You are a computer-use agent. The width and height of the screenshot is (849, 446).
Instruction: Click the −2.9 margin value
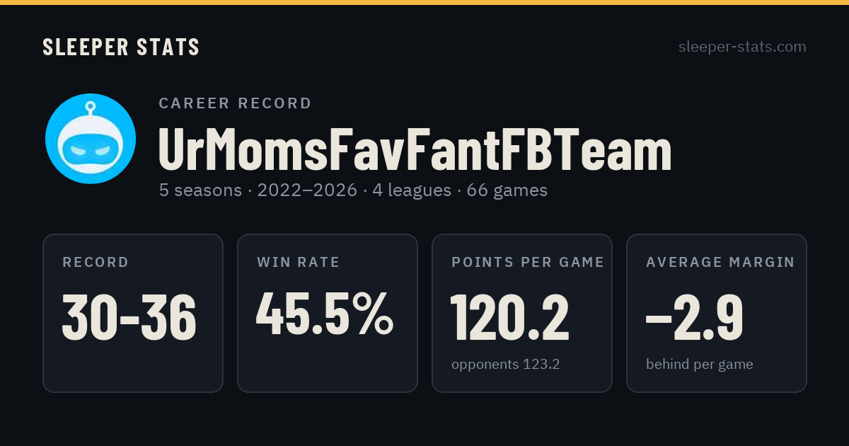[695, 316]
